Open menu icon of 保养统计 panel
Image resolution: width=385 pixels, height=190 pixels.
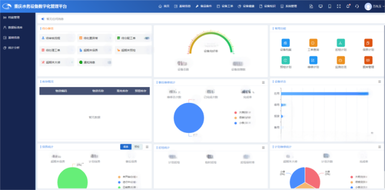pyautogui.click(x=147, y=146)
